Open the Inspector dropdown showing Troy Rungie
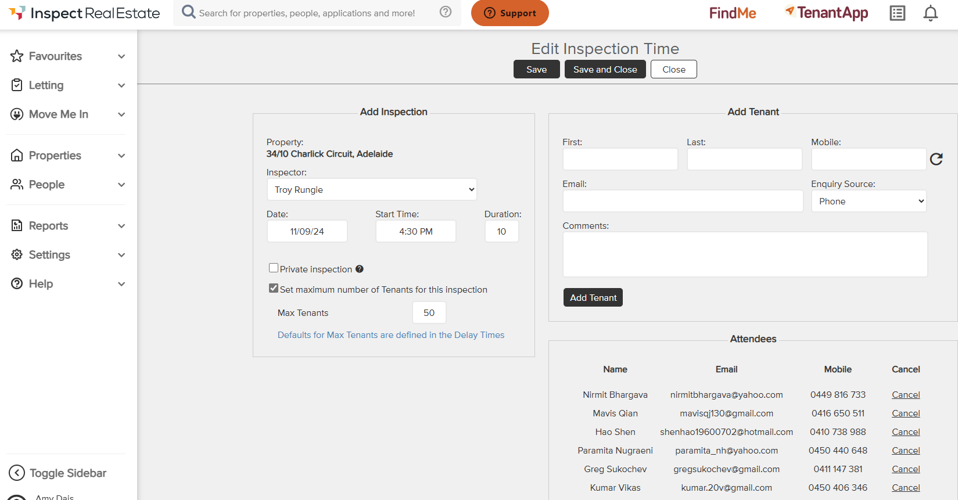 pyautogui.click(x=372, y=189)
